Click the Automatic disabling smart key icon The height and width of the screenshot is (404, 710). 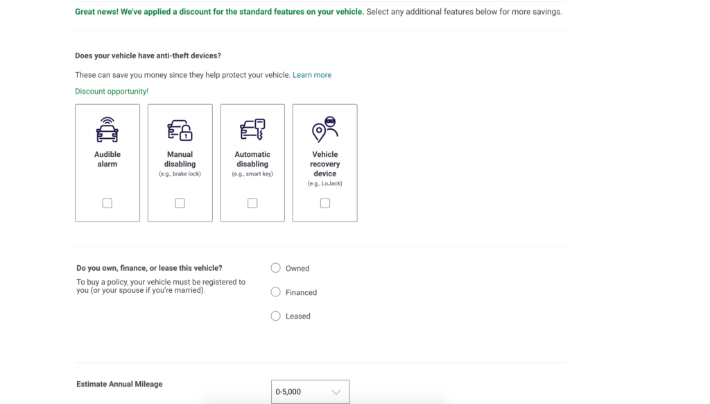tap(252, 130)
